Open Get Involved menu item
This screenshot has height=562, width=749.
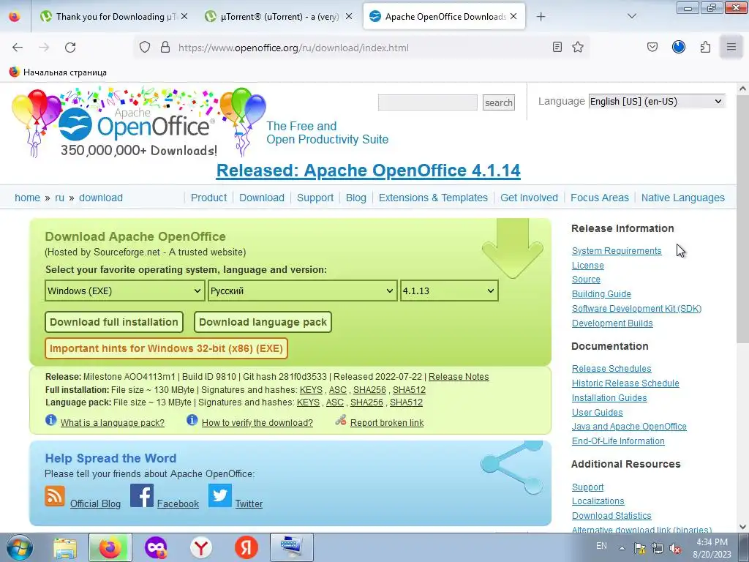point(530,198)
